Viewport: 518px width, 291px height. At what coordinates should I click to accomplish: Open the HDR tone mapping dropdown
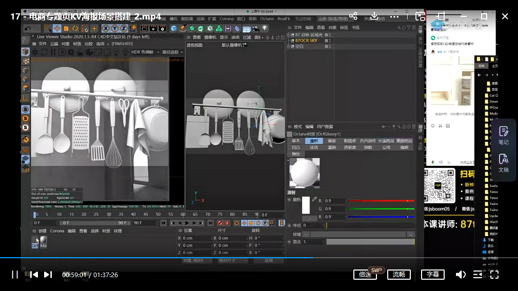click(145, 52)
